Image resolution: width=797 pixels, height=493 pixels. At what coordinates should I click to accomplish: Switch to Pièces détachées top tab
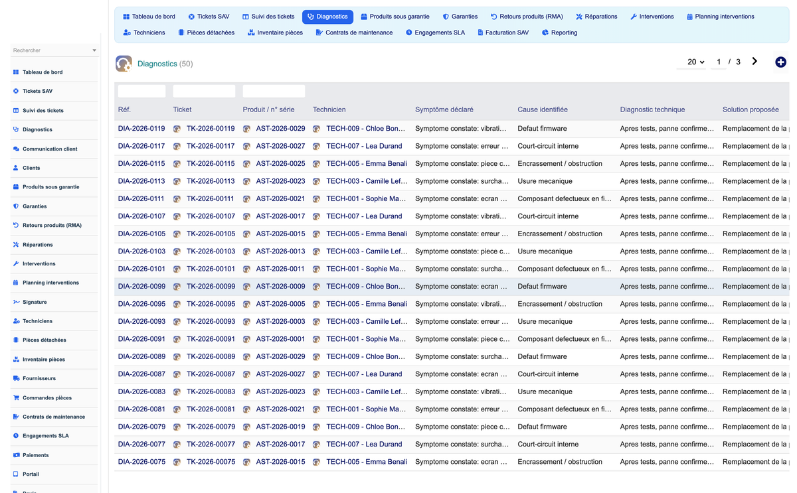coord(206,33)
